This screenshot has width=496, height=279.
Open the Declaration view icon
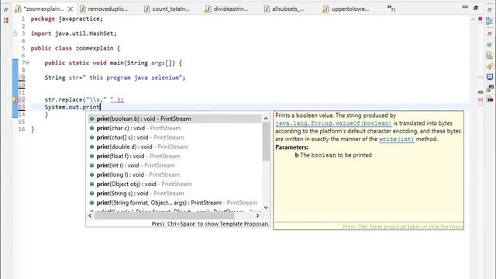[x=489, y=56]
